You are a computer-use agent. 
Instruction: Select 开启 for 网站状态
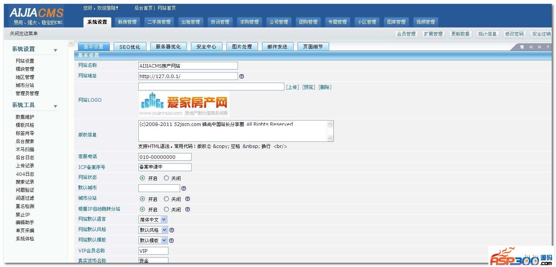coord(142,178)
